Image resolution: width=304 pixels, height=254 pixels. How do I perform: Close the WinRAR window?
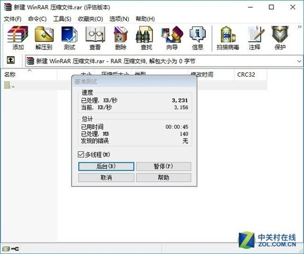[x=292, y=8]
